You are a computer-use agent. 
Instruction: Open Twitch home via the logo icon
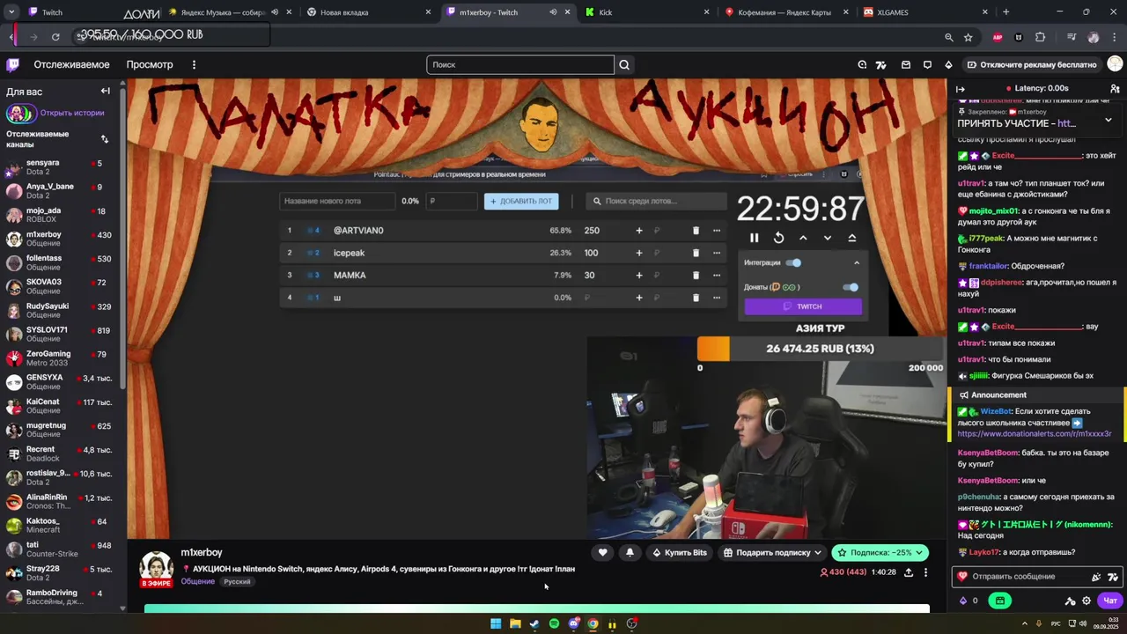(12, 64)
